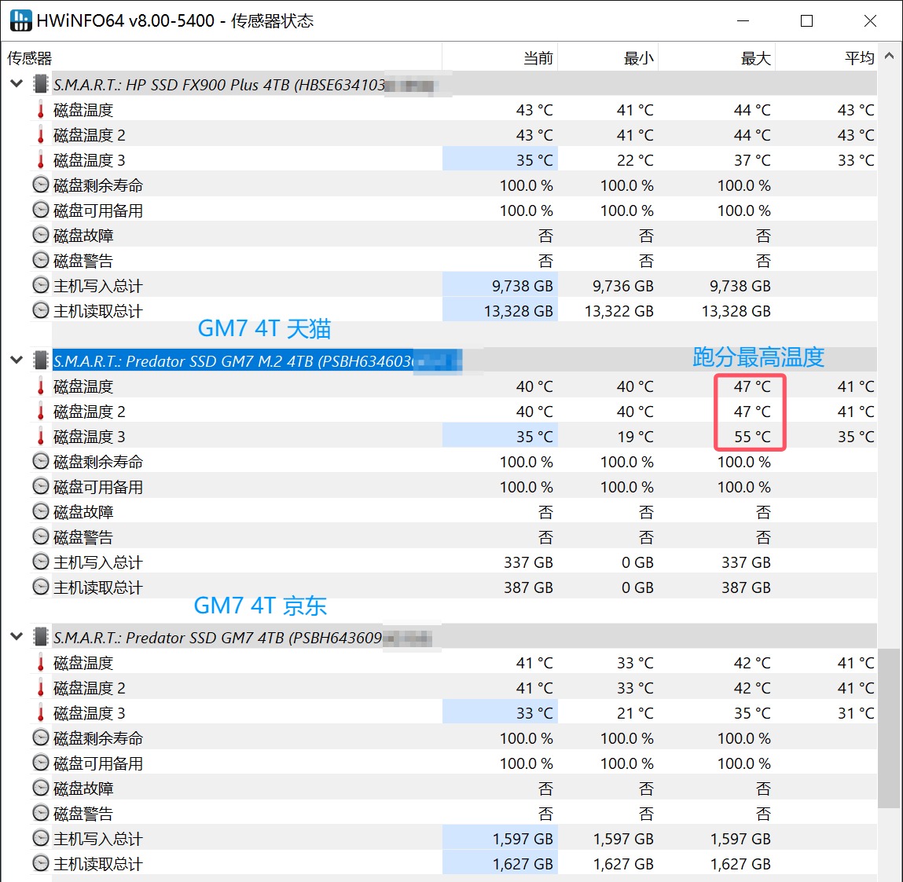Click the thermometer icon beside 磁盘温度 2 of GM7 天猫
The width and height of the screenshot is (903, 882).
click(x=39, y=411)
